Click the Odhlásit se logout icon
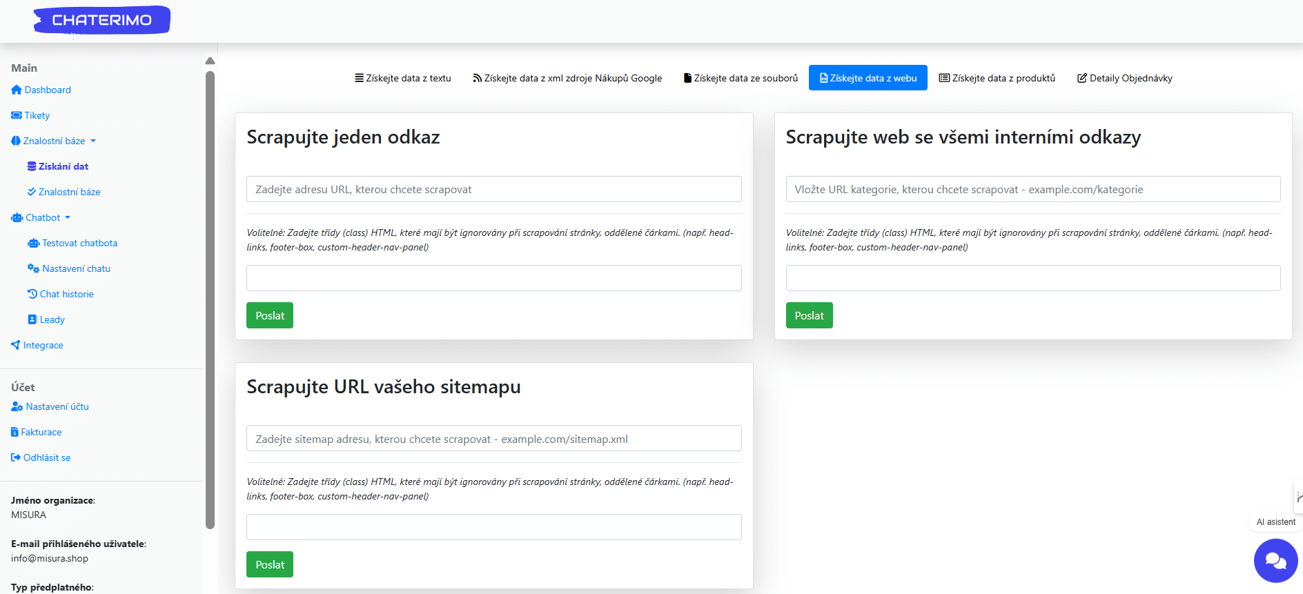 16,457
